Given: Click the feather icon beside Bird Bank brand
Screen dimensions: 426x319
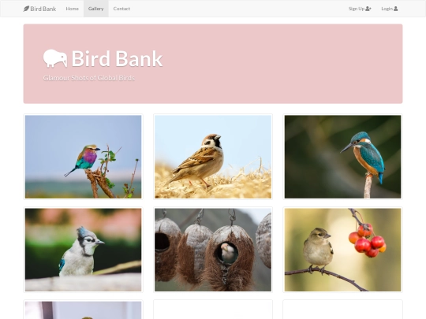Looking at the screenshot, I should [x=26, y=9].
